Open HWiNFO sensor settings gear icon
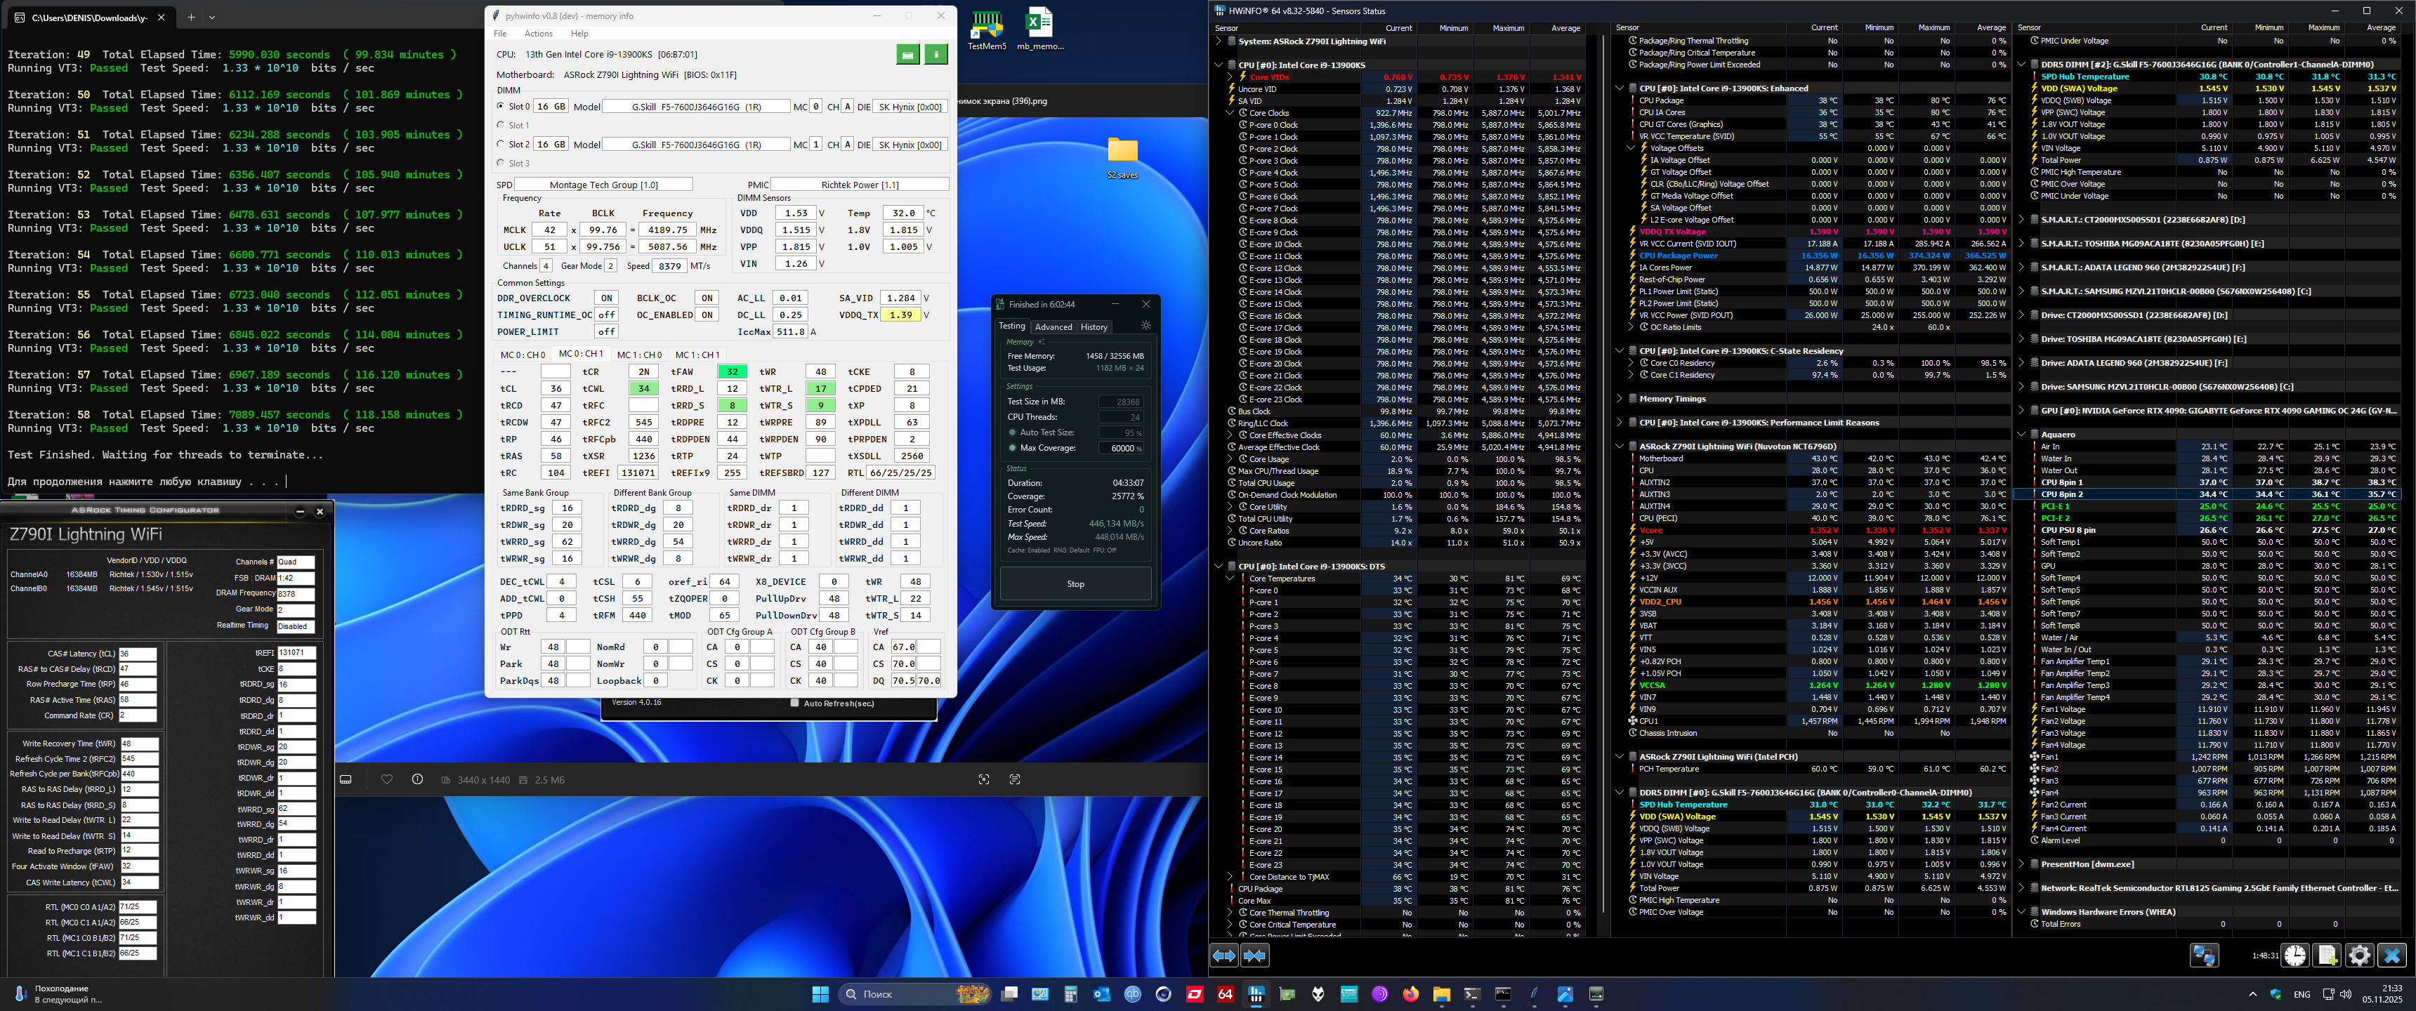The height and width of the screenshot is (1011, 2416). pyautogui.click(x=2359, y=956)
